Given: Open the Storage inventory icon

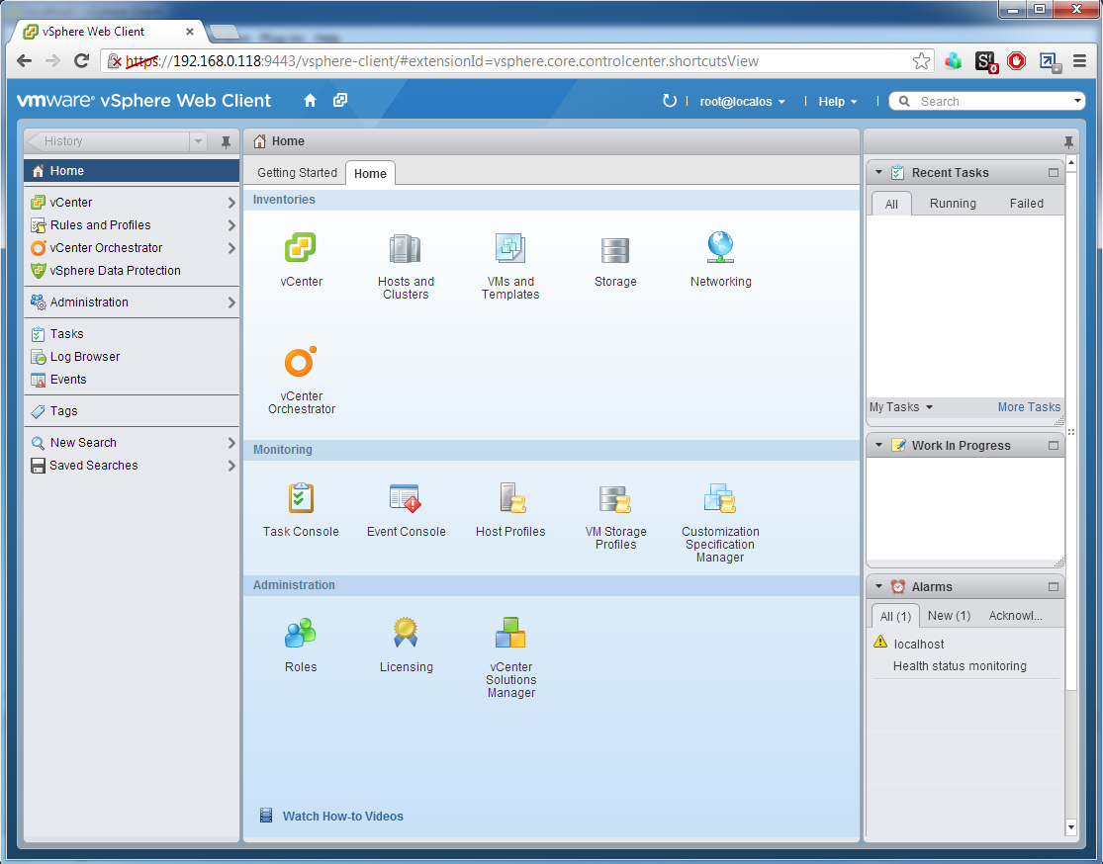Looking at the screenshot, I should [614, 249].
